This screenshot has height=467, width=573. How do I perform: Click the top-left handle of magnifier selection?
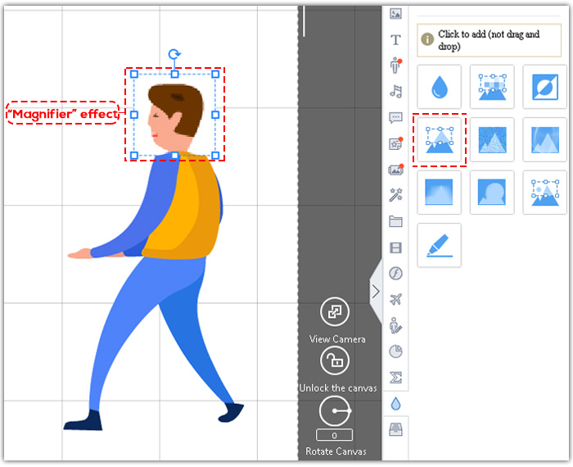coord(134,75)
